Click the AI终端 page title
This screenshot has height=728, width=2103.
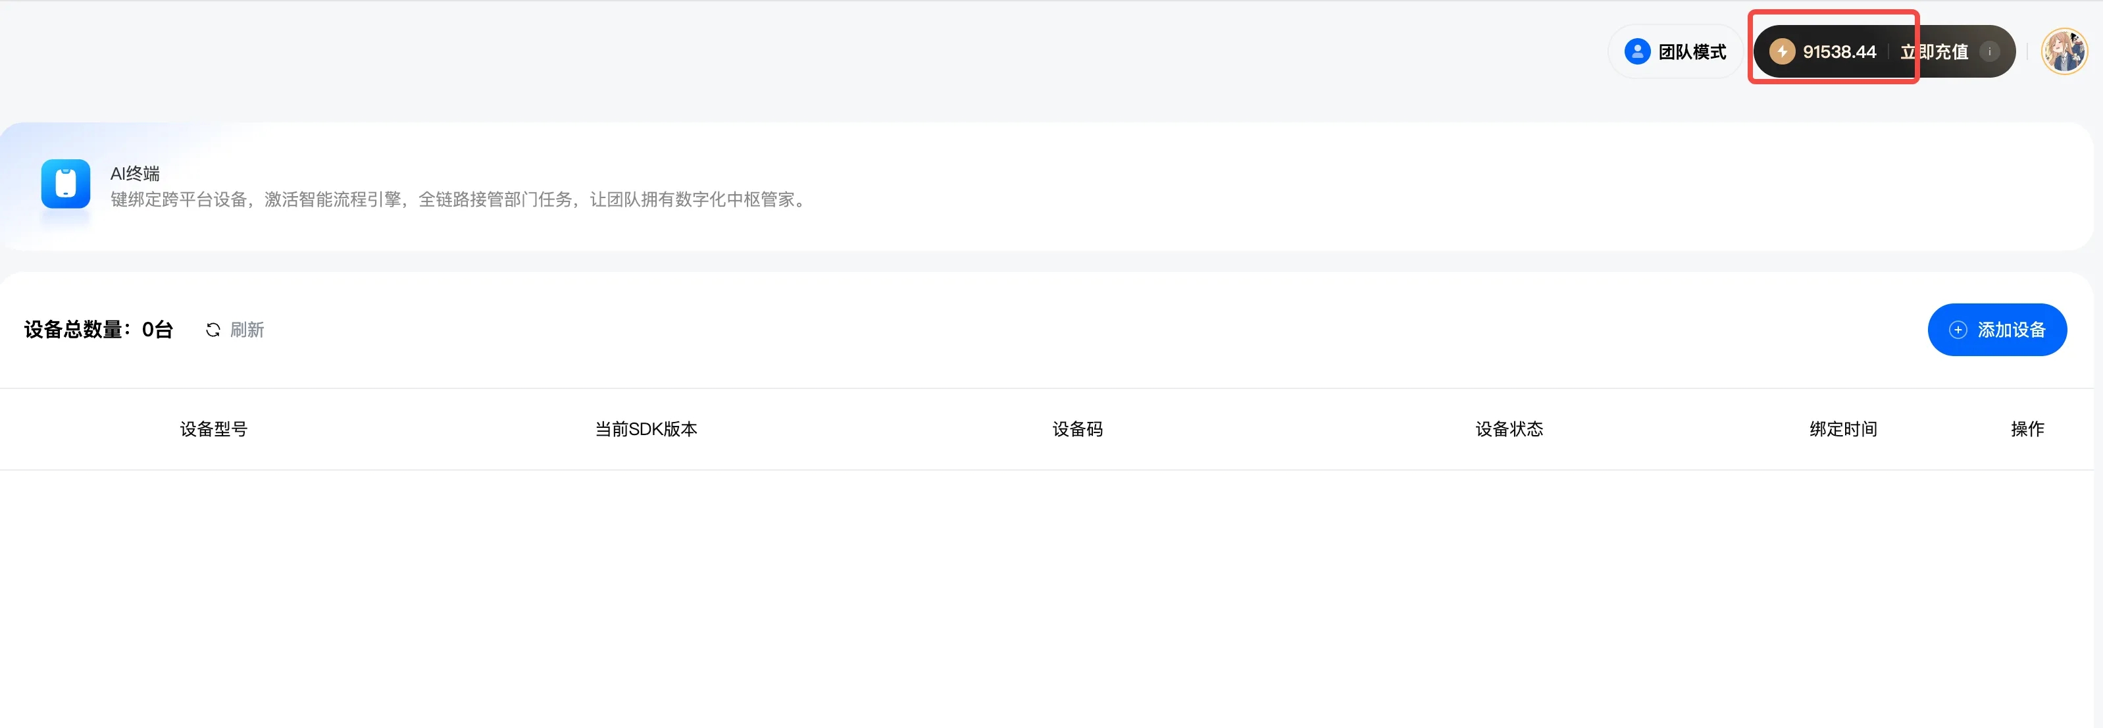coord(136,173)
